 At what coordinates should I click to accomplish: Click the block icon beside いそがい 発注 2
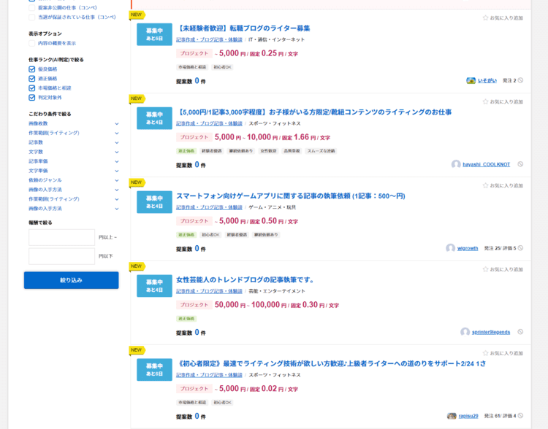[520, 80]
